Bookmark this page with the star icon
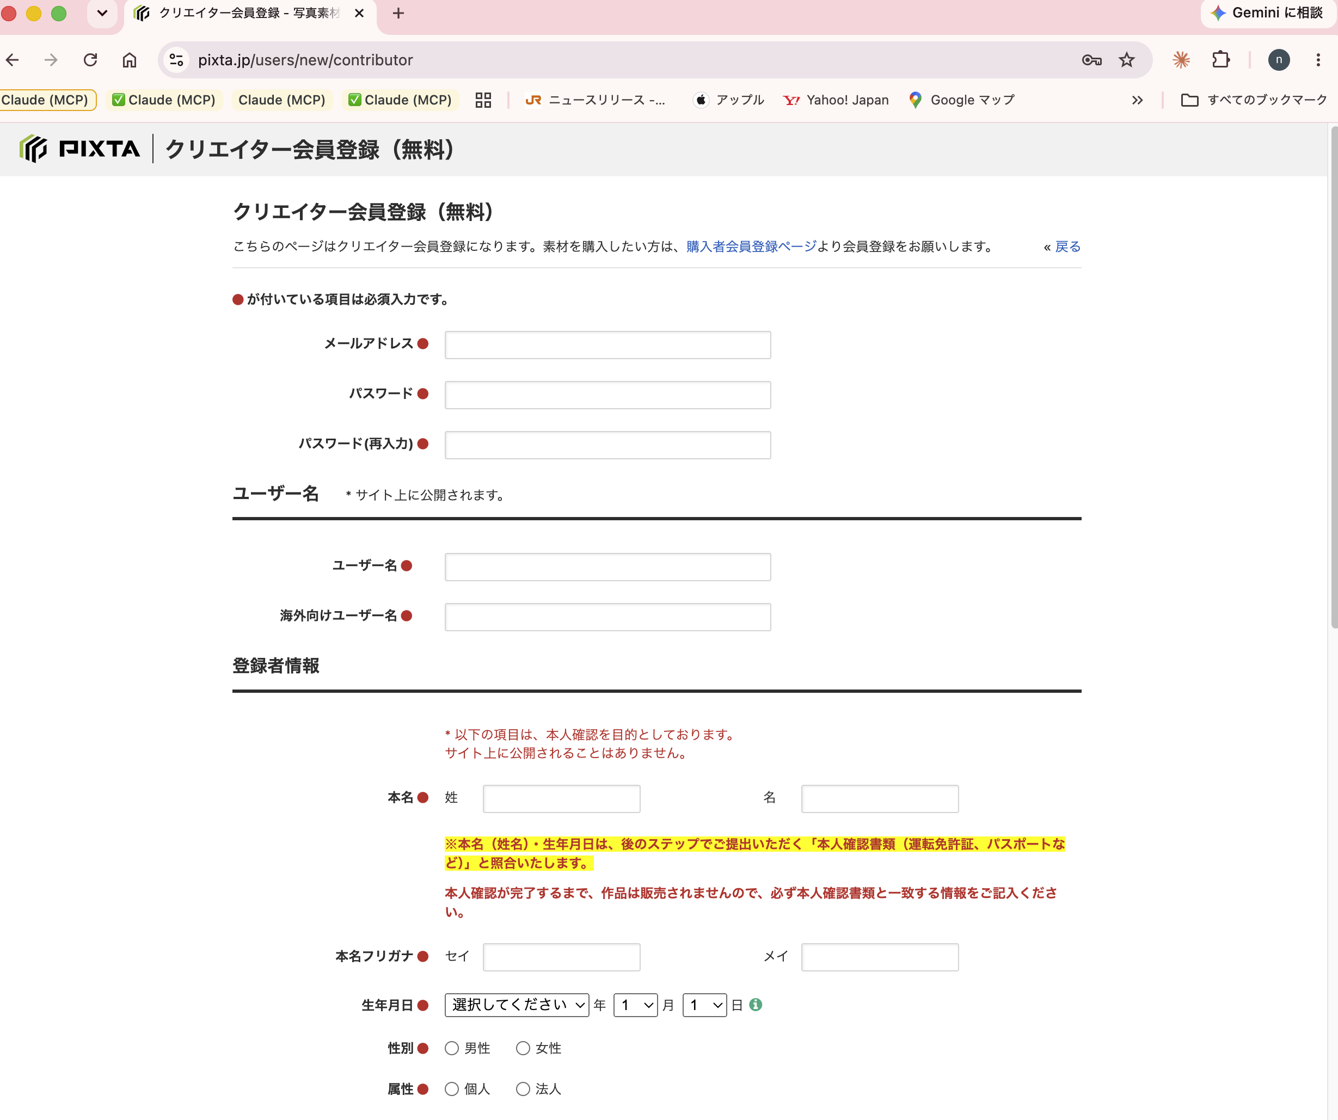 tap(1126, 60)
